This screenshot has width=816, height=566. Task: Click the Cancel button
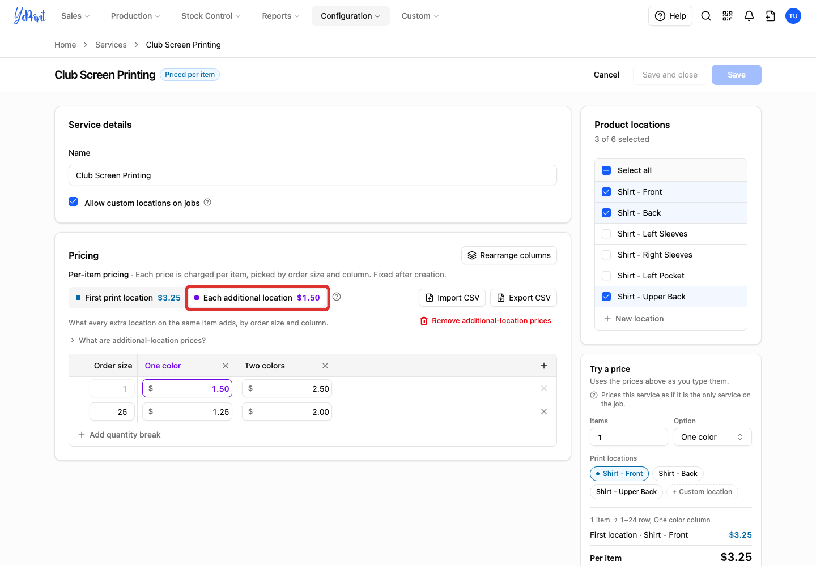tap(606, 75)
